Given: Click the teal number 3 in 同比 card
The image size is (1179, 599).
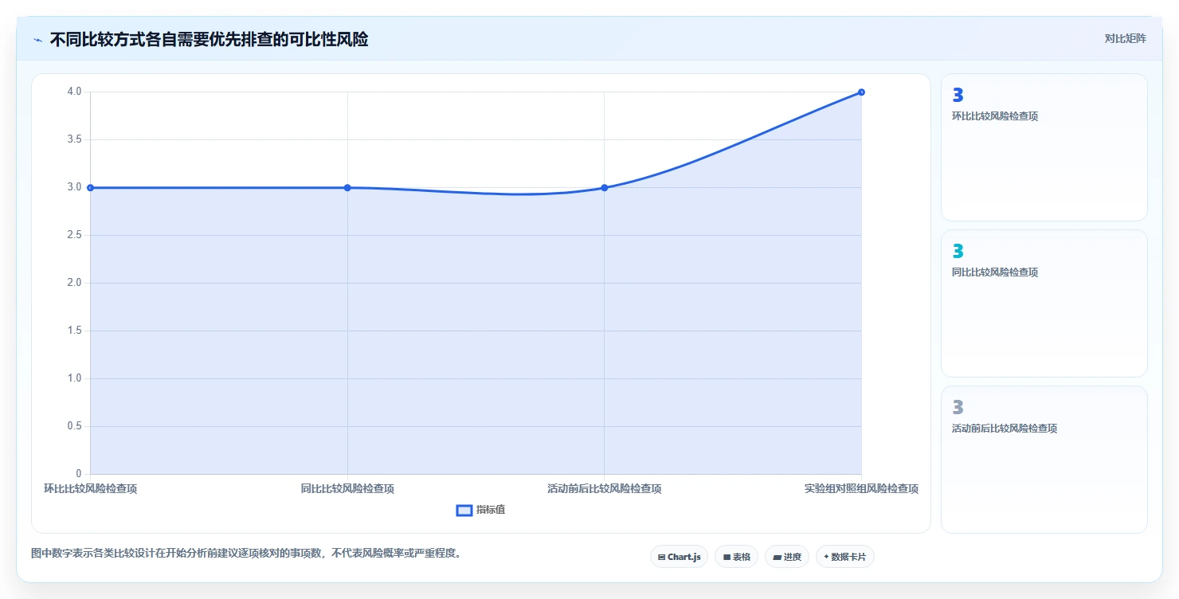Looking at the screenshot, I should point(958,251).
